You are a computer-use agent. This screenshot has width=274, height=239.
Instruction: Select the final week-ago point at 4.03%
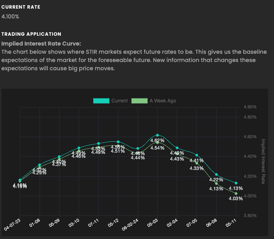coord(236,193)
